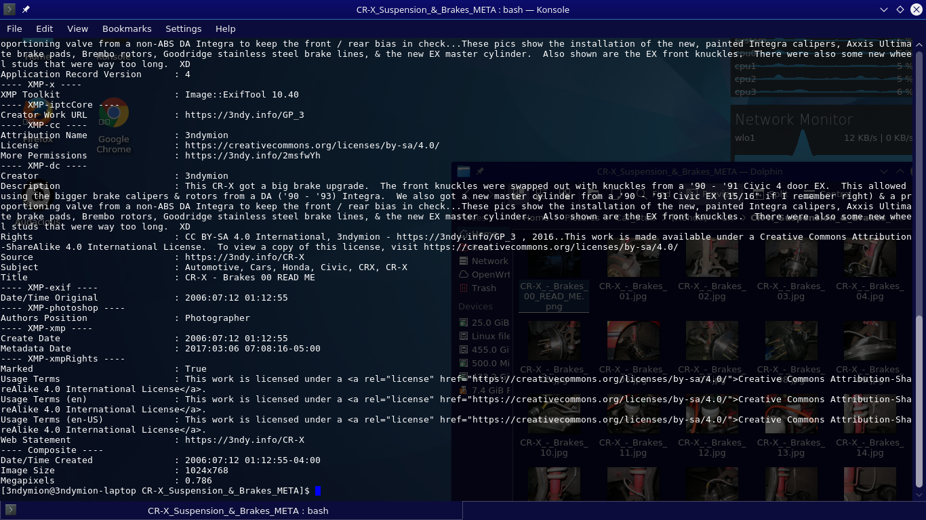Click the '---- XMP-xmp ----' header line

coord(47,328)
